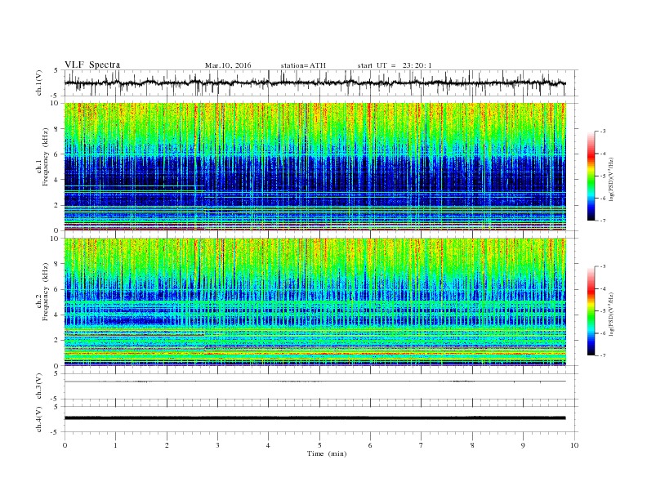Click the "station=ATH" header label
The width and height of the screenshot is (647, 500).
coord(303,65)
